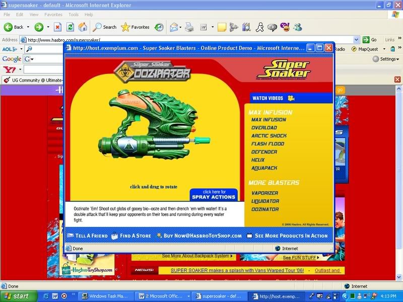Select the Helix blaster
The width and height of the screenshot is (403, 302).
(258, 160)
